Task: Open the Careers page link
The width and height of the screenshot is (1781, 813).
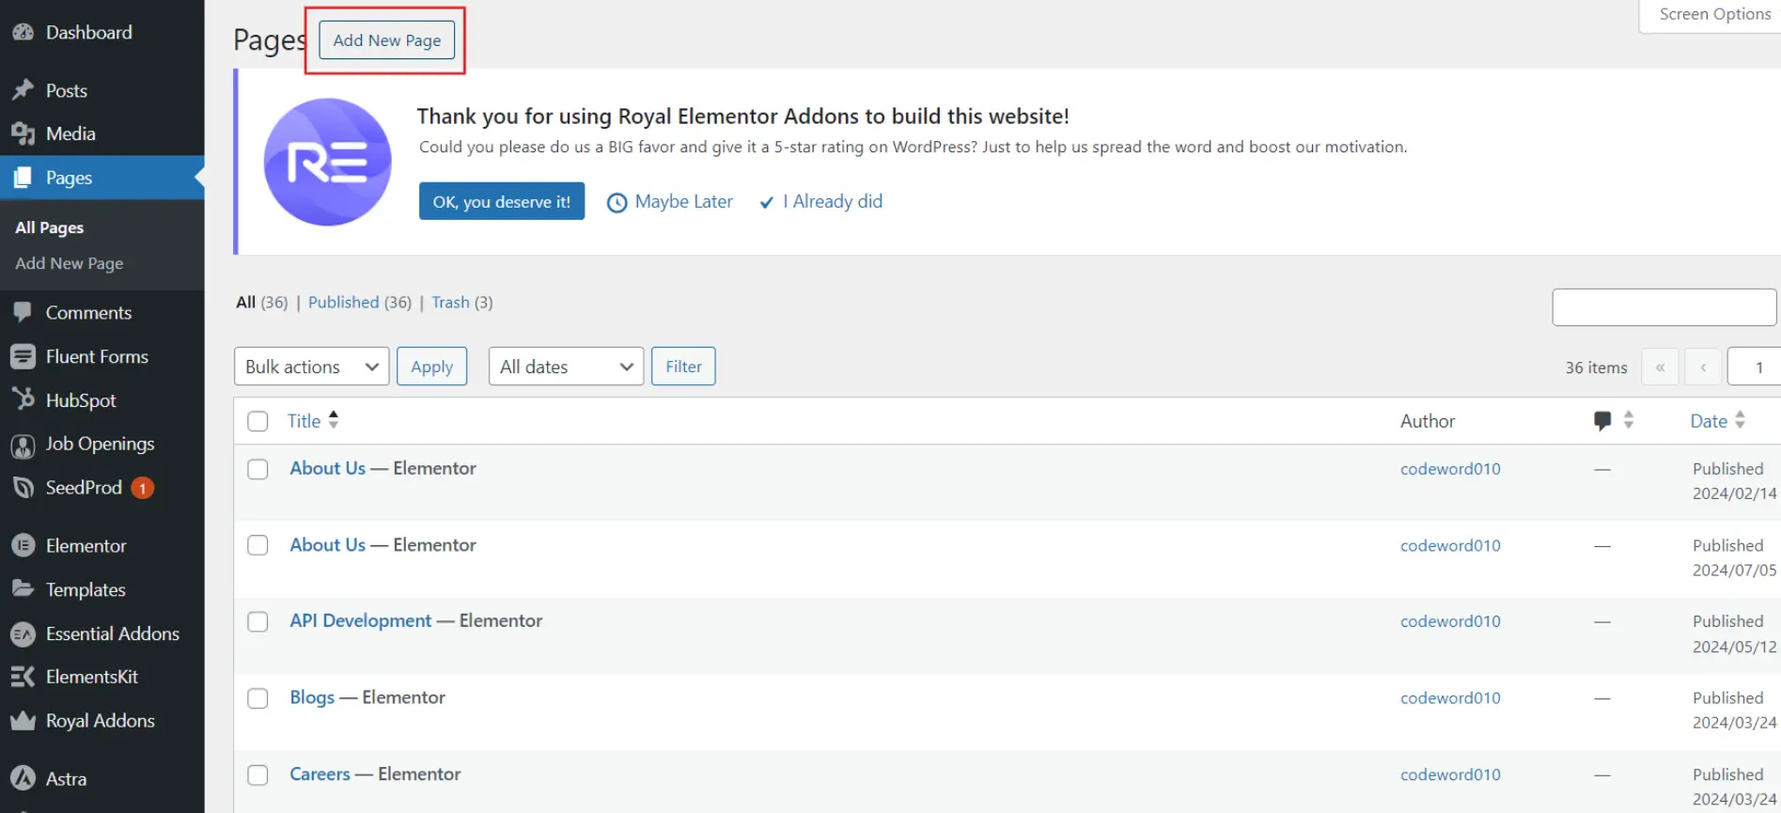Action: pos(320,774)
